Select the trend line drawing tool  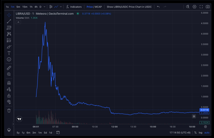click(9, 21)
